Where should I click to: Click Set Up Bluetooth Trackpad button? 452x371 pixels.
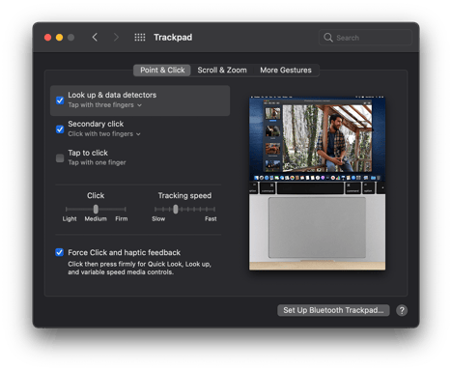click(x=333, y=310)
